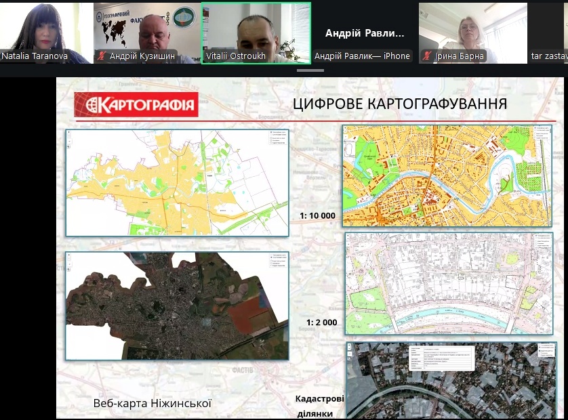
Task: Click zoom-in button on city overview map
Action: coord(69,133)
